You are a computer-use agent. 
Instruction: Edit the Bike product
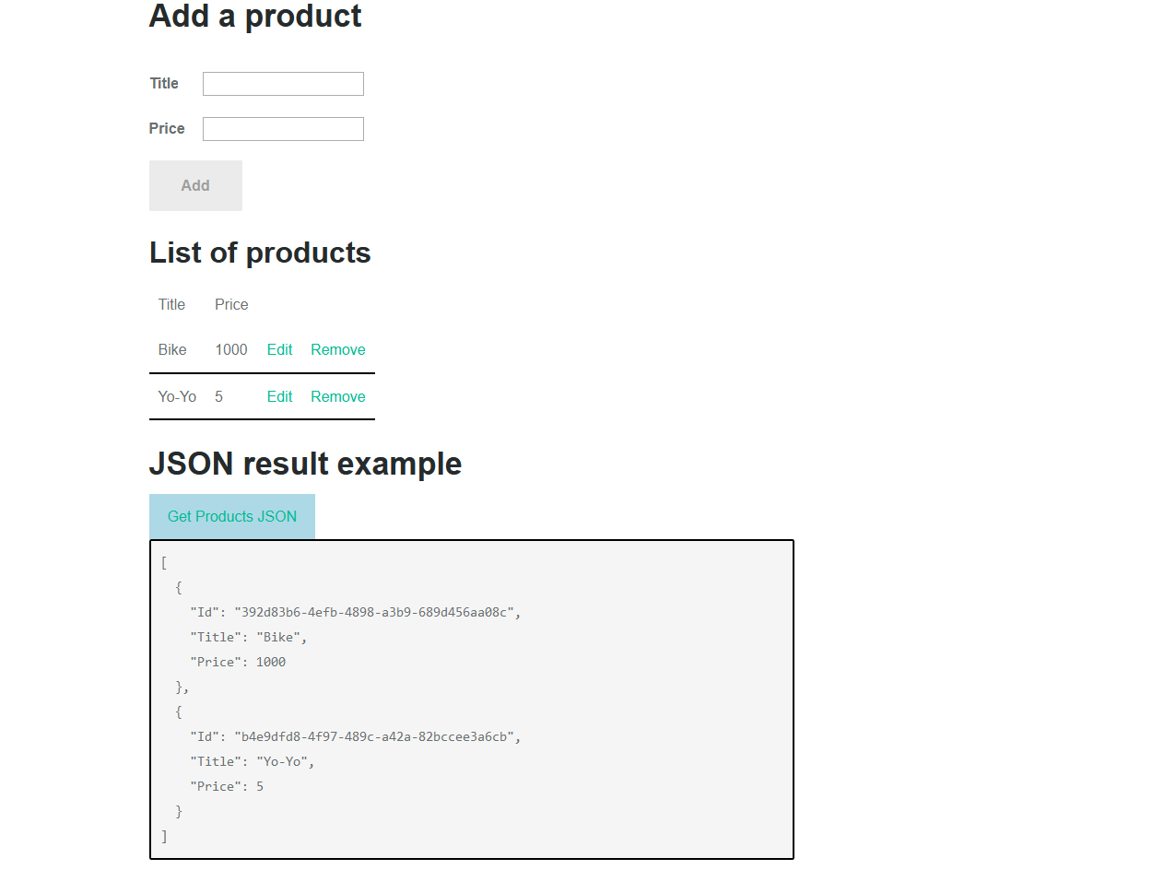click(x=279, y=350)
